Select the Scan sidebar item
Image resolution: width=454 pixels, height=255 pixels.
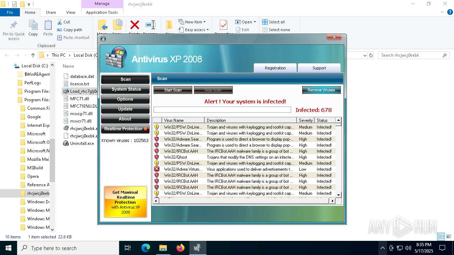125,79
